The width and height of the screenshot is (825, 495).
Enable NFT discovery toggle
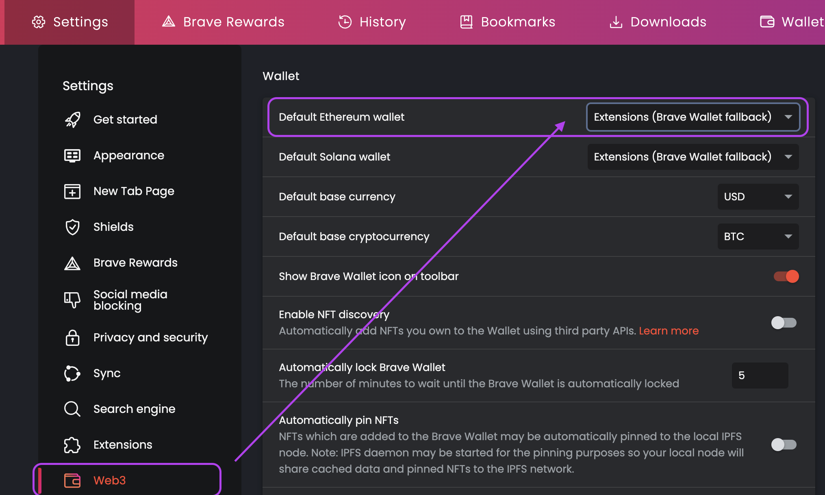(x=784, y=323)
